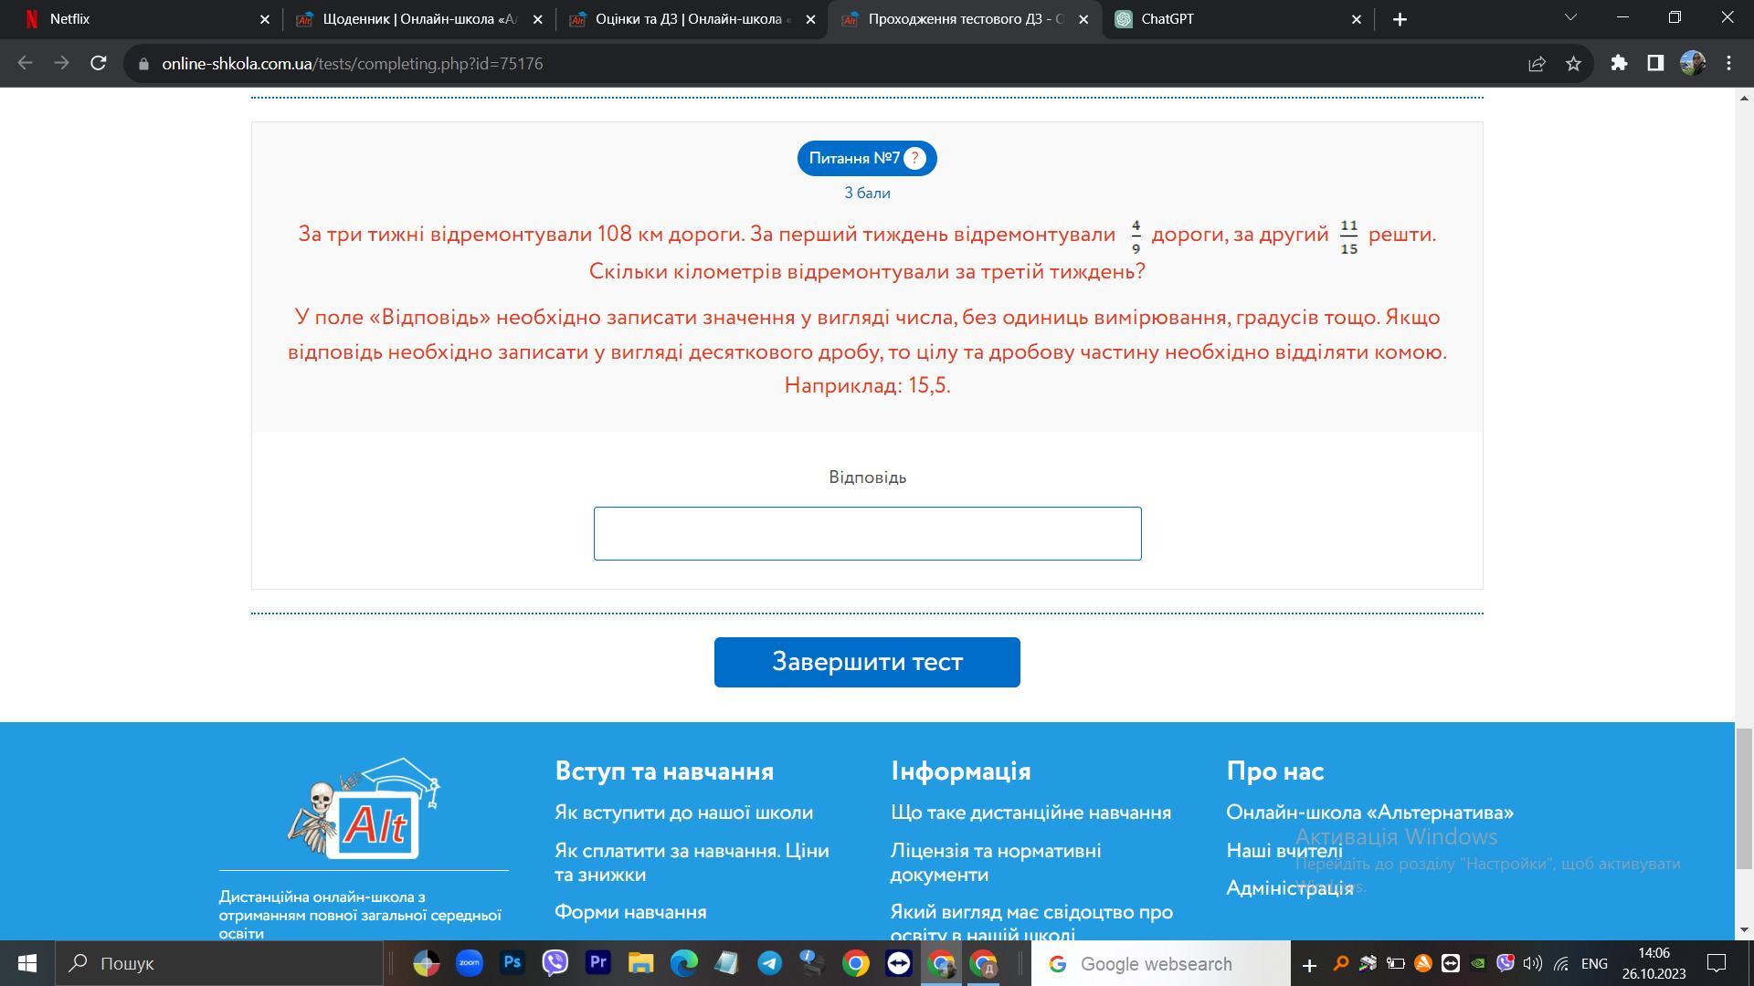Image resolution: width=1754 pixels, height=986 pixels.
Task: Click the Chrome profile avatar
Action: click(1692, 63)
